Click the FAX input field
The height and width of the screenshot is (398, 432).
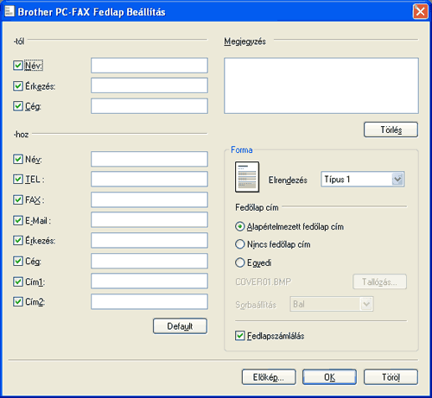pyautogui.click(x=149, y=199)
